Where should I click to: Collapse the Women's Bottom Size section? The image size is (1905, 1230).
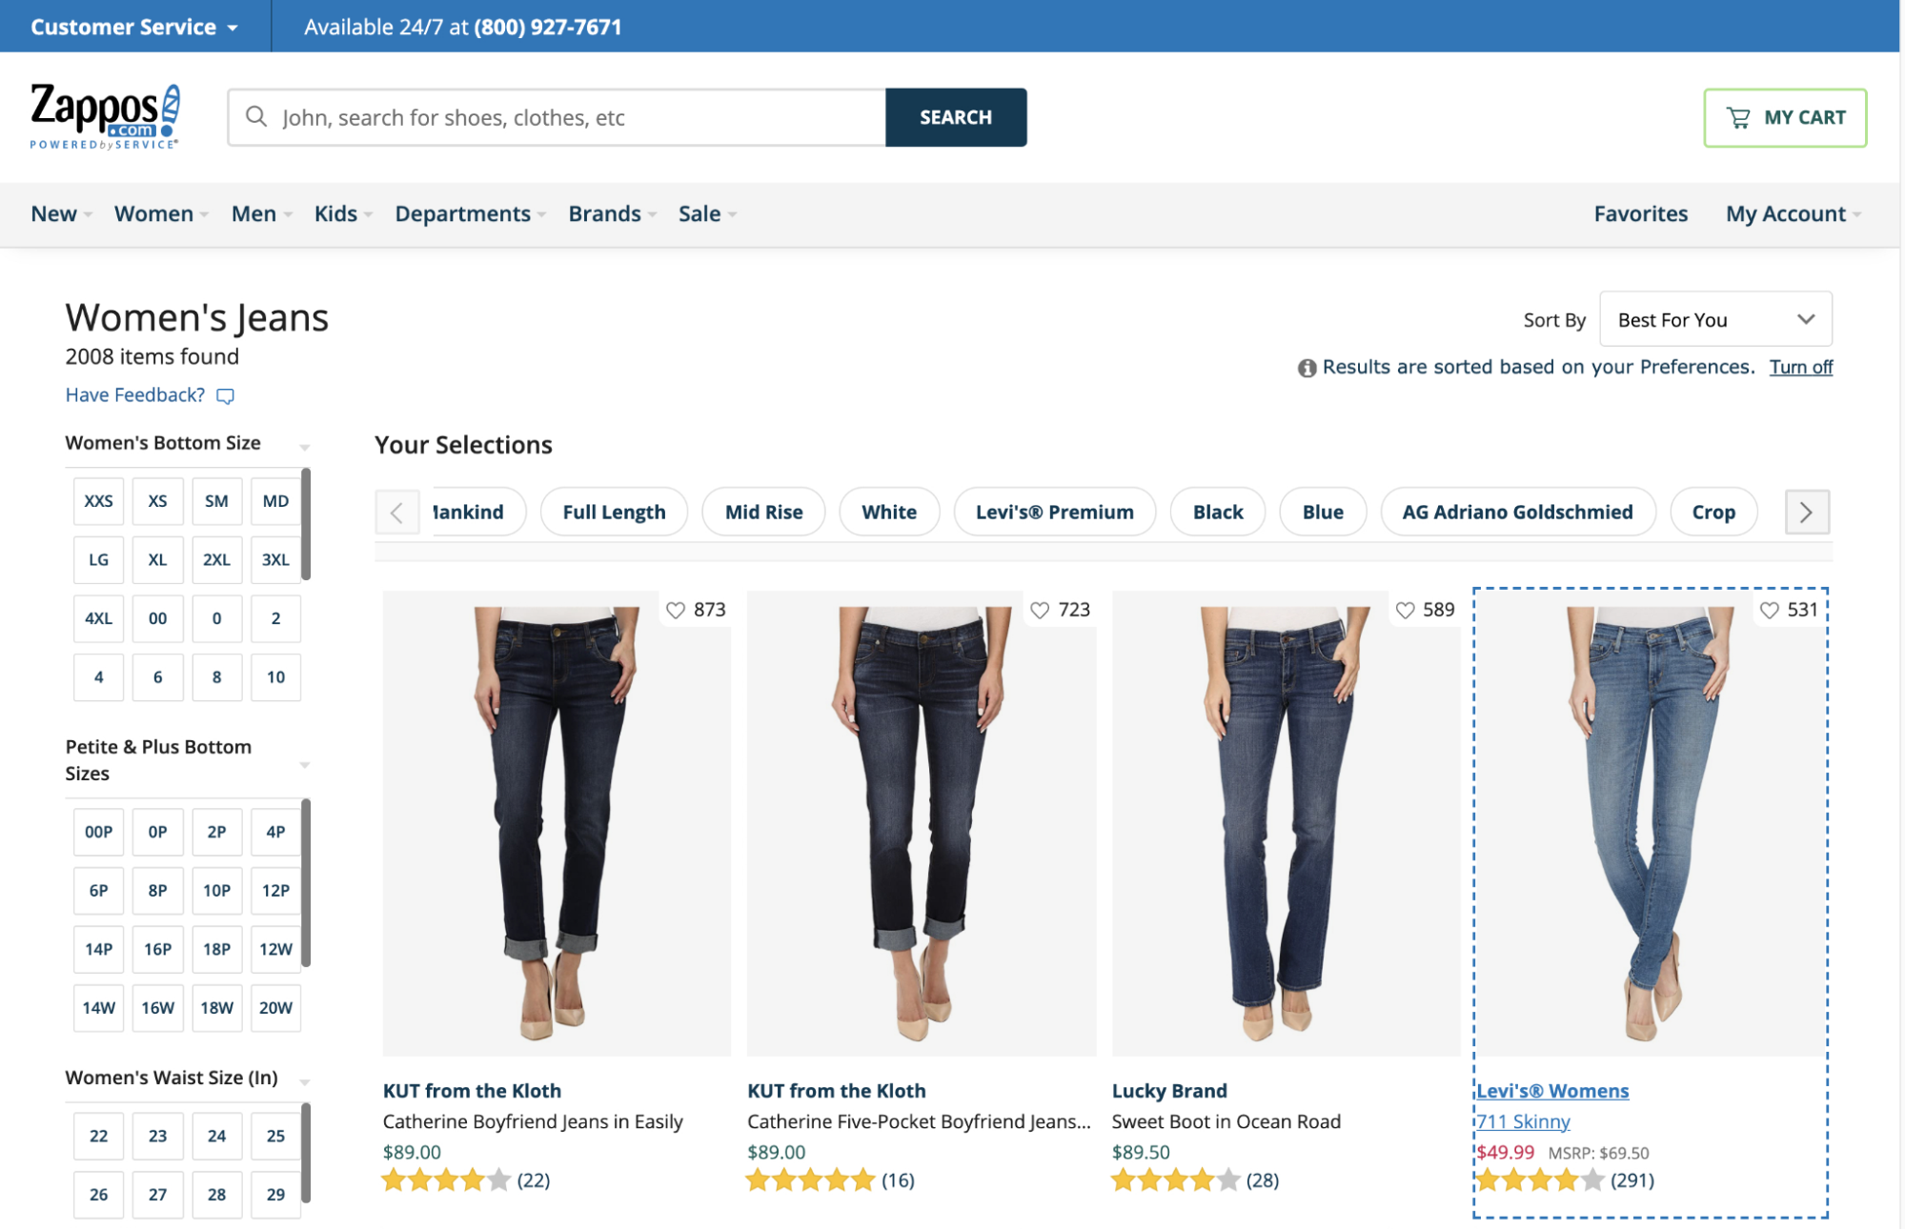305,447
